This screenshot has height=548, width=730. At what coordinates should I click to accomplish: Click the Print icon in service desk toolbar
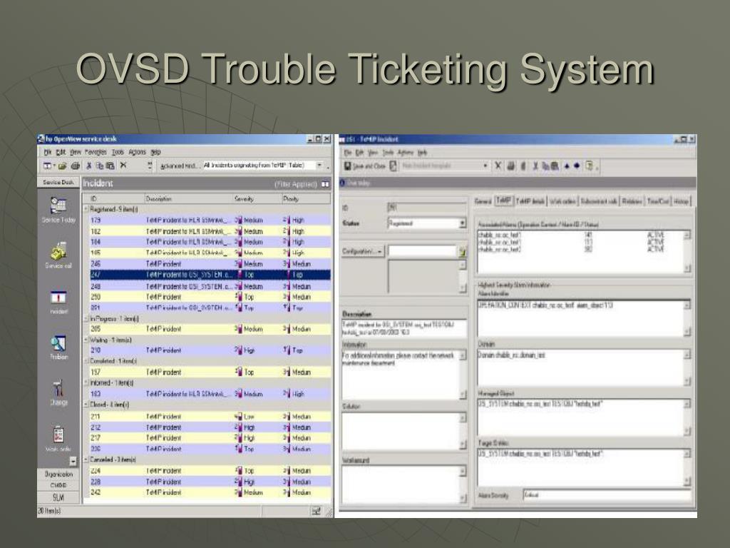point(76,166)
